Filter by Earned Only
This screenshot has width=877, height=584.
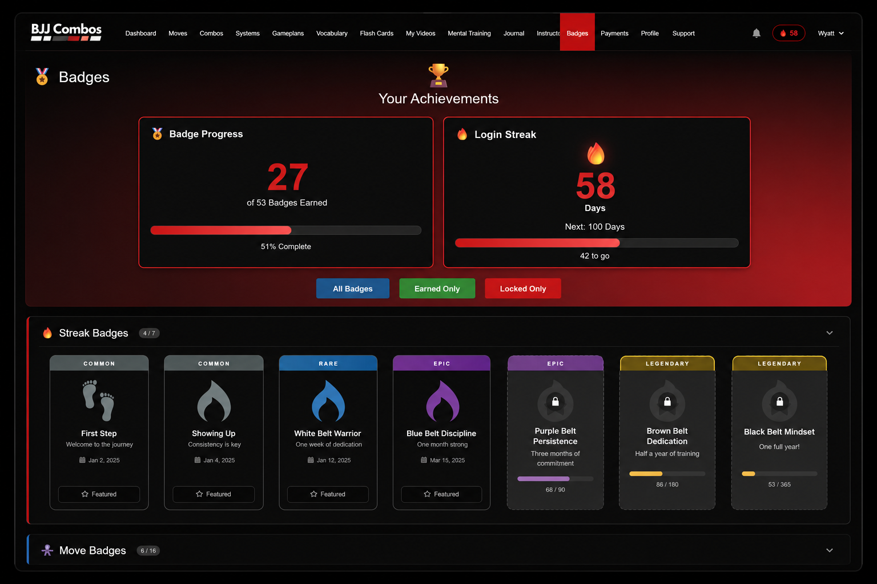click(x=437, y=289)
